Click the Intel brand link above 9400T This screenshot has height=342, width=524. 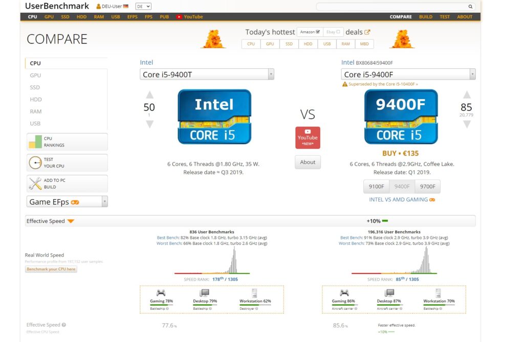146,62
